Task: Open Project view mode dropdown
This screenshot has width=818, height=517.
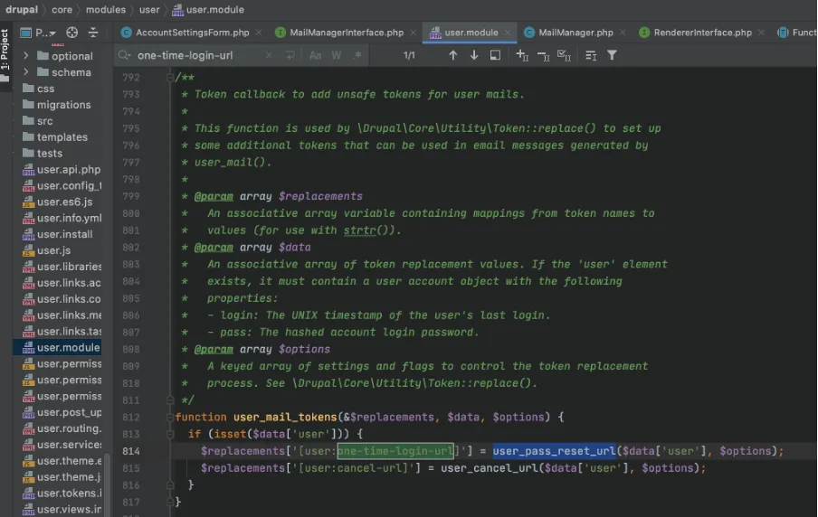Action: tap(39, 33)
